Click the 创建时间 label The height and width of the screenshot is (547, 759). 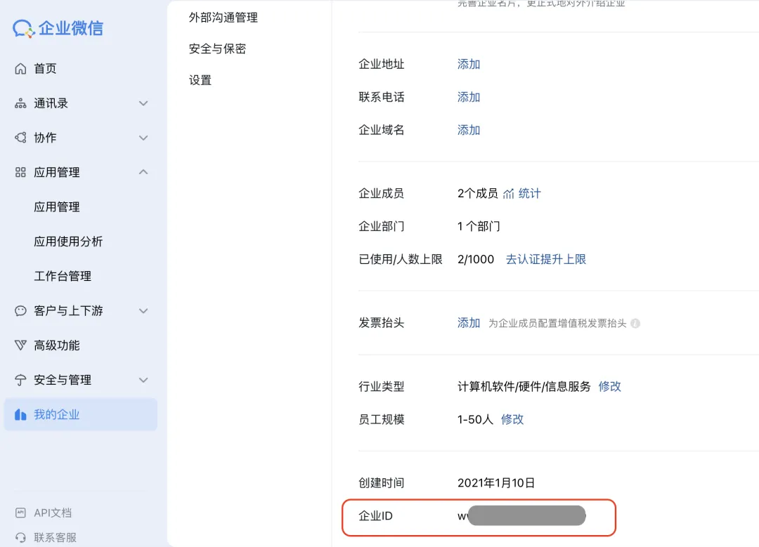382,482
